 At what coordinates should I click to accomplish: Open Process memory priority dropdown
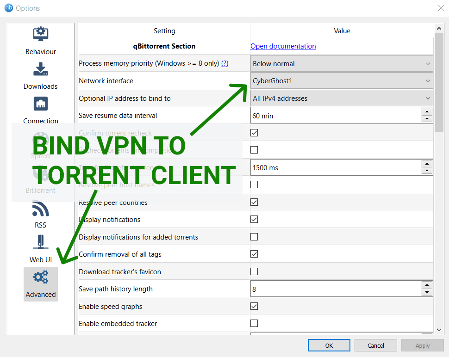tap(342, 63)
